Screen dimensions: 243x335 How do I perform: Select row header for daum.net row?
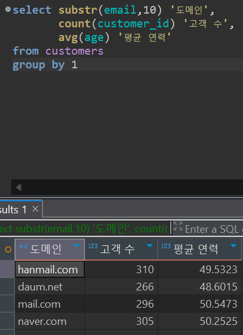[7, 287]
